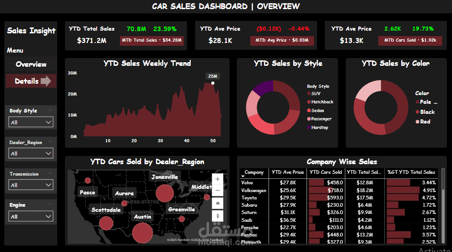Select the Saturn row in company table
This screenshot has height=252, width=452.
339,213
